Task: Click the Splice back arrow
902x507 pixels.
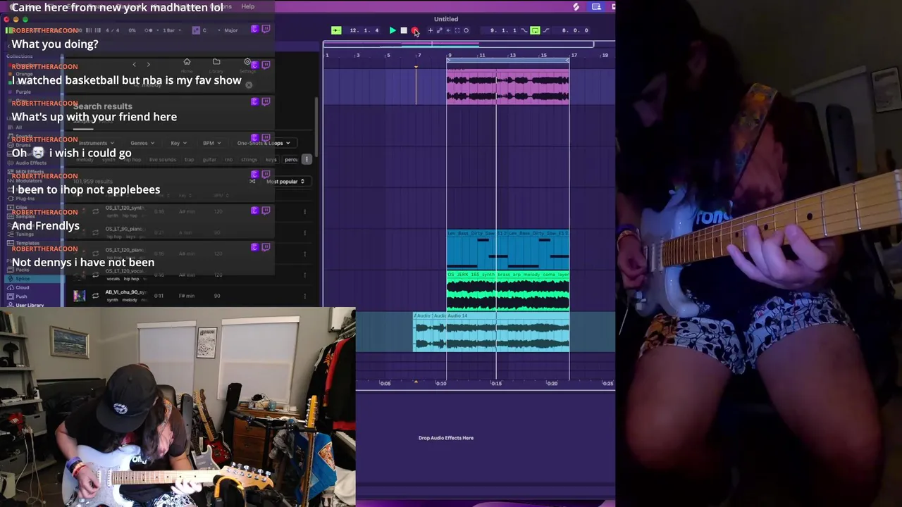Action: pos(135,65)
